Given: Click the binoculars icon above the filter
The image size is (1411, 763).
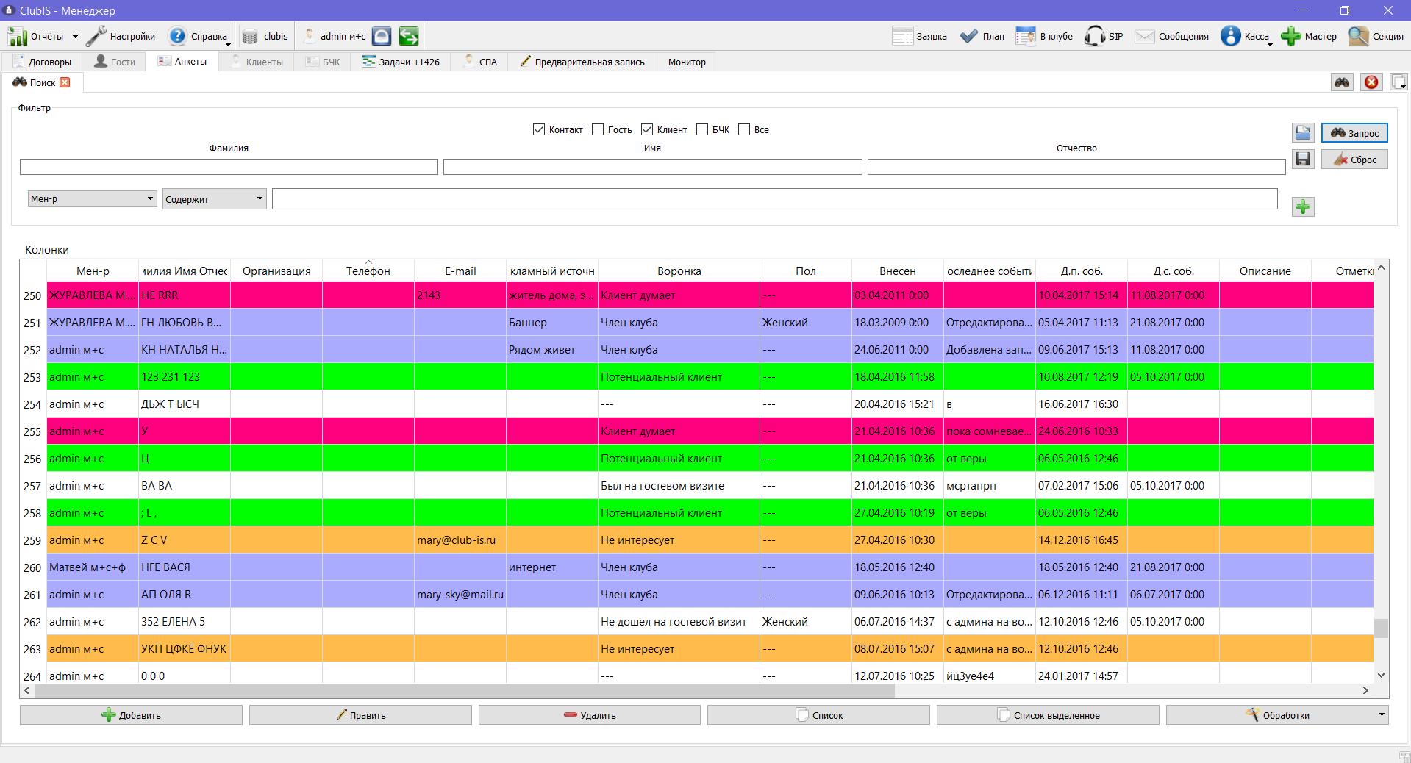Looking at the screenshot, I should point(1342,82).
